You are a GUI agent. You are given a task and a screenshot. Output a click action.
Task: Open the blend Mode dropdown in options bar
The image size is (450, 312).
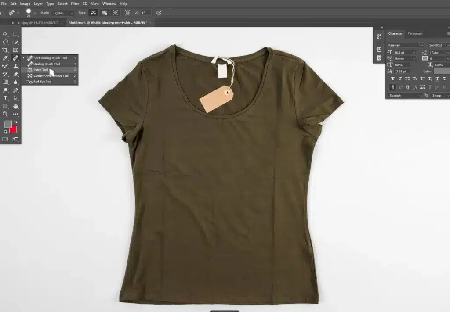62,13
